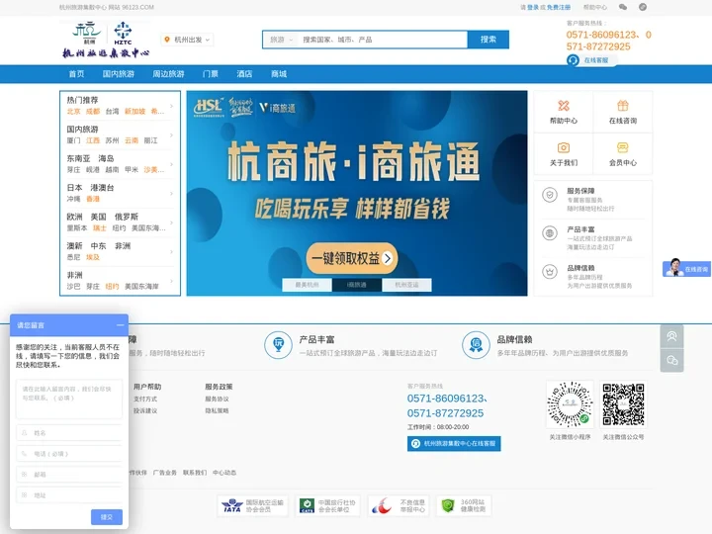Focus the 姓名 input field
The width and height of the screenshot is (712, 534).
point(69,433)
